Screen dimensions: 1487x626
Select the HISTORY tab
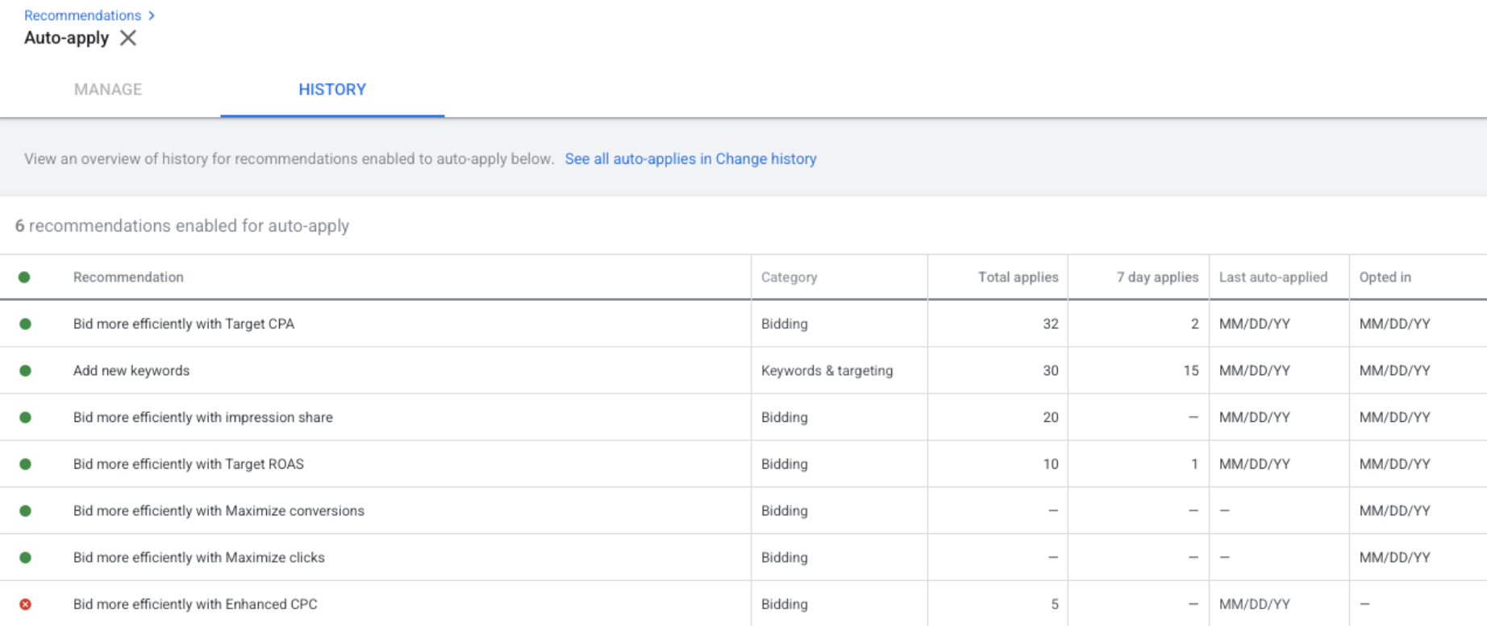[x=332, y=90]
